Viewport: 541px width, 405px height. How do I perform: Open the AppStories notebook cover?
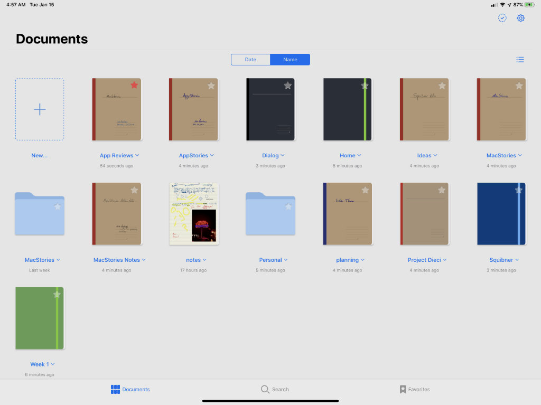tap(193, 109)
